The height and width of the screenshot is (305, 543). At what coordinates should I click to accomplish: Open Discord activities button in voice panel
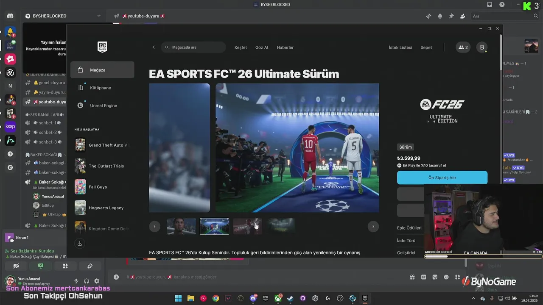[65, 266]
